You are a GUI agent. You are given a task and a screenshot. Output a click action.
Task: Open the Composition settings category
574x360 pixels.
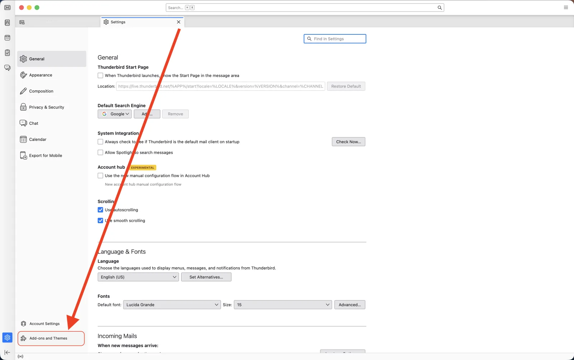[52, 91]
